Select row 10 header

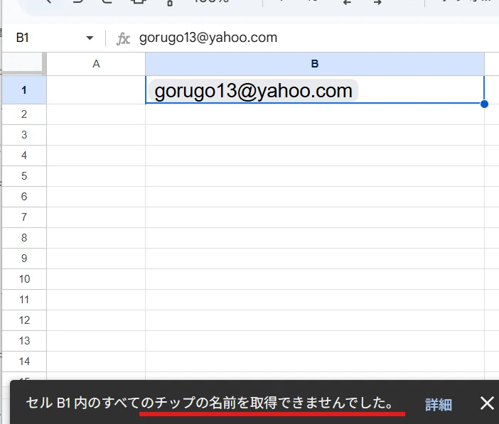pos(24,279)
